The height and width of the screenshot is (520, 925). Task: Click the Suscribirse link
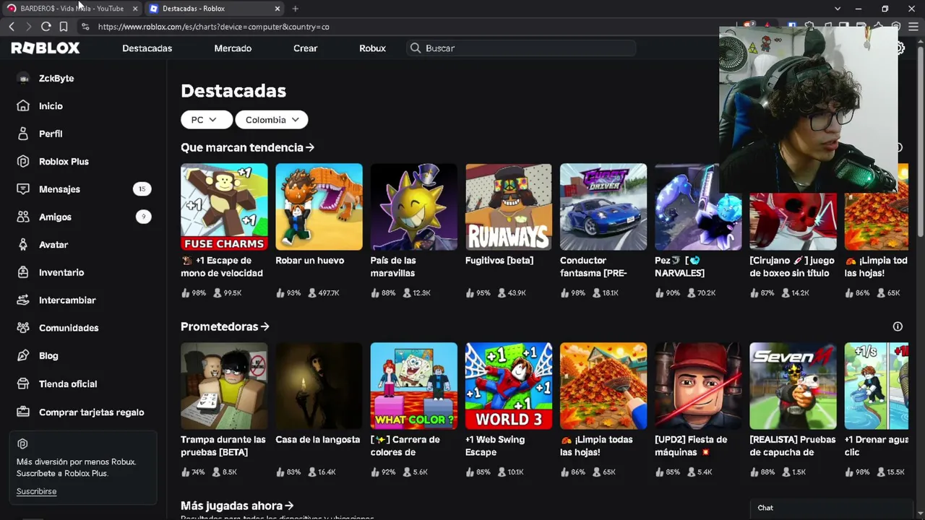click(36, 491)
